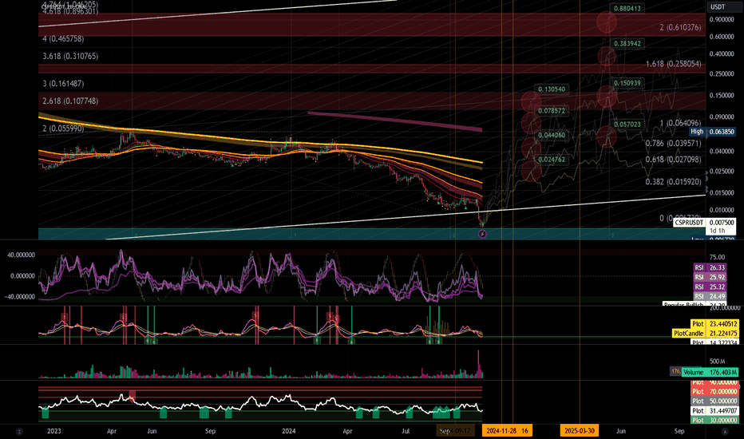Click the Fib level 2 (0.055990) label

coord(63,129)
